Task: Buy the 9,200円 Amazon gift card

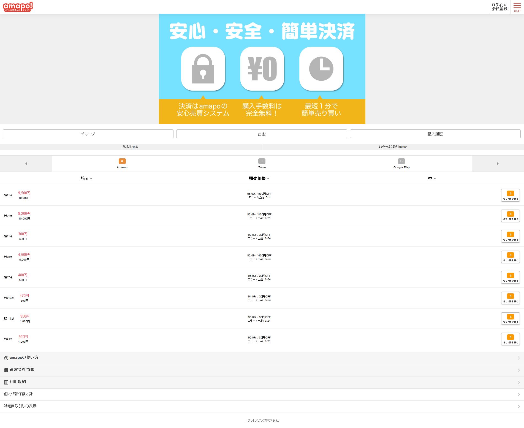Action: [x=511, y=216]
